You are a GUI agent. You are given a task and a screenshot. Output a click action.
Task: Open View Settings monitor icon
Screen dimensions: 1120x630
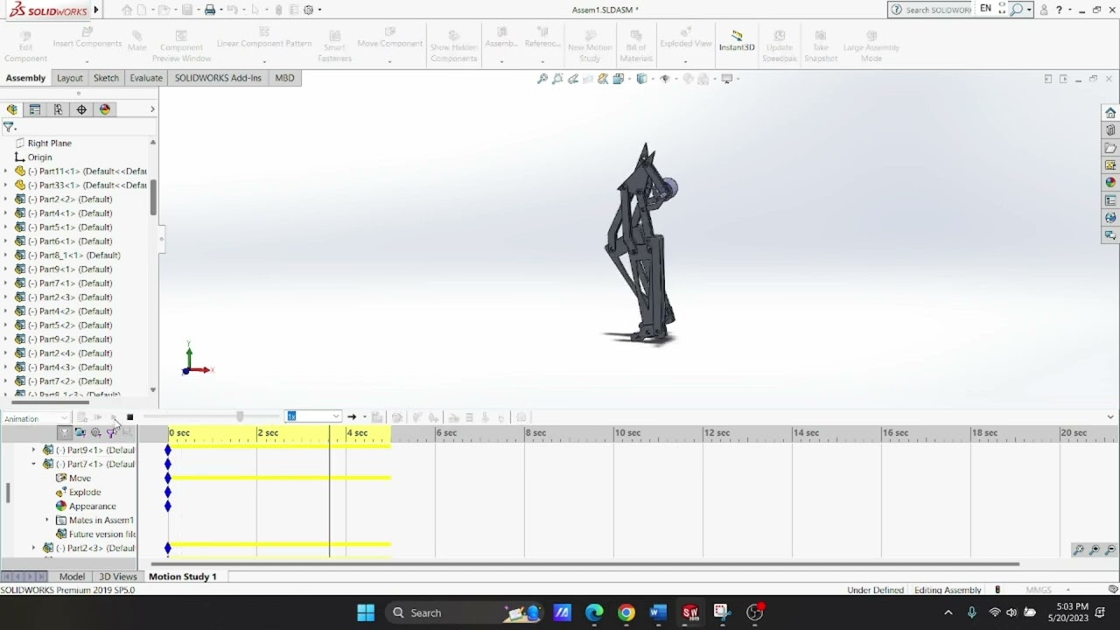point(727,79)
